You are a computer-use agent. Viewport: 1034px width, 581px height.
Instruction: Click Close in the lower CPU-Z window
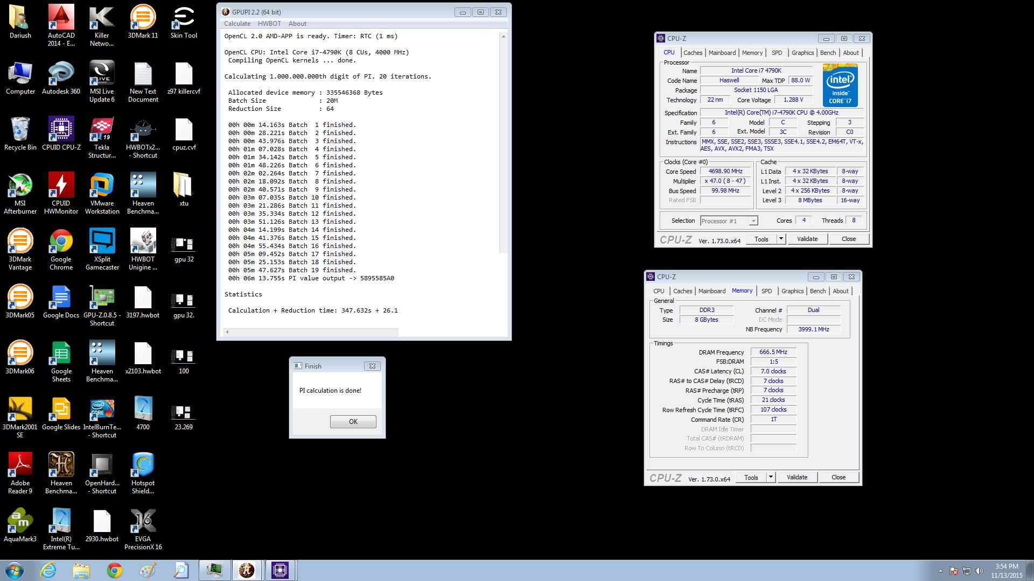(x=839, y=477)
